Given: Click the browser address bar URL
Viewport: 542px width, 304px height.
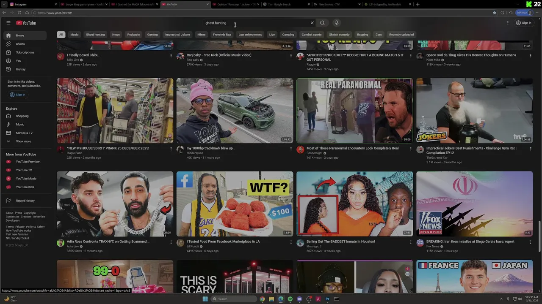Looking at the screenshot, I should [x=55, y=13].
